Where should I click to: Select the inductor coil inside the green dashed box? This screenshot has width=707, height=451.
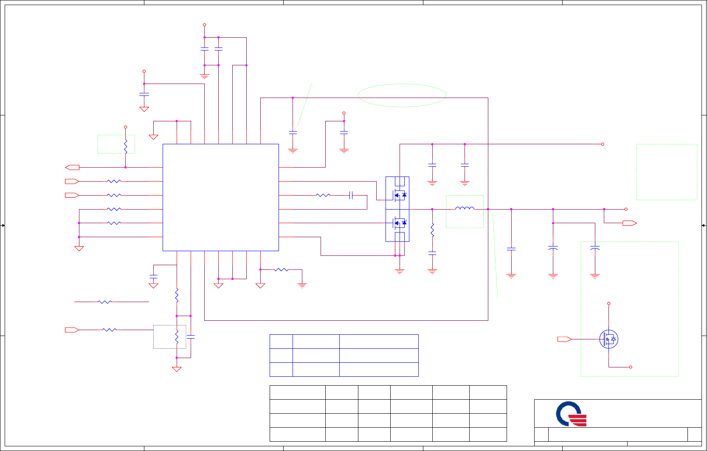tap(465, 208)
